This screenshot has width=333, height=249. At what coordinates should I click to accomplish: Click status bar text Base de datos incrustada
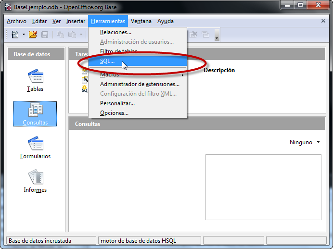coord(40,241)
